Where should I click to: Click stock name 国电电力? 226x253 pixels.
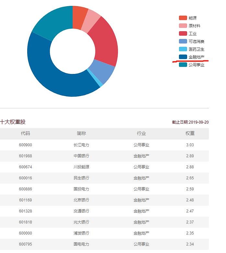pyautogui.click(x=81, y=244)
